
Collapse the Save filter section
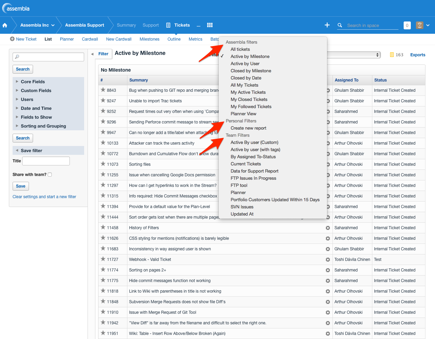[48, 150]
